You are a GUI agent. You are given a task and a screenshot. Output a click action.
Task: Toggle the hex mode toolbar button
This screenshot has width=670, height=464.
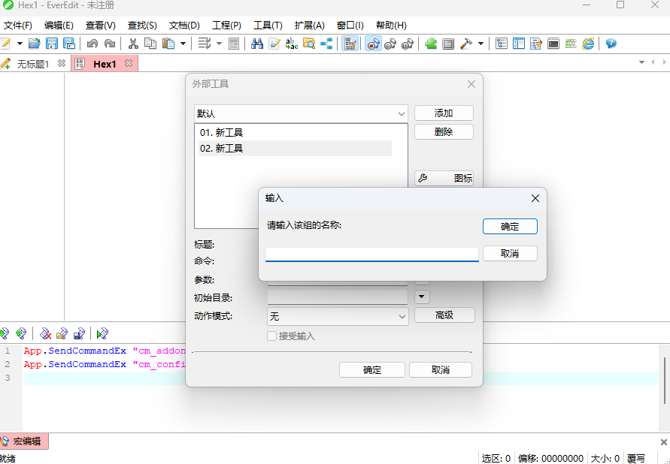click(350, 44)
